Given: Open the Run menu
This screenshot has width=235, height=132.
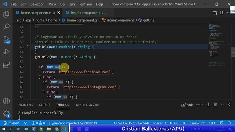Looking at the screenshot, I should click(x=72, y=4).
